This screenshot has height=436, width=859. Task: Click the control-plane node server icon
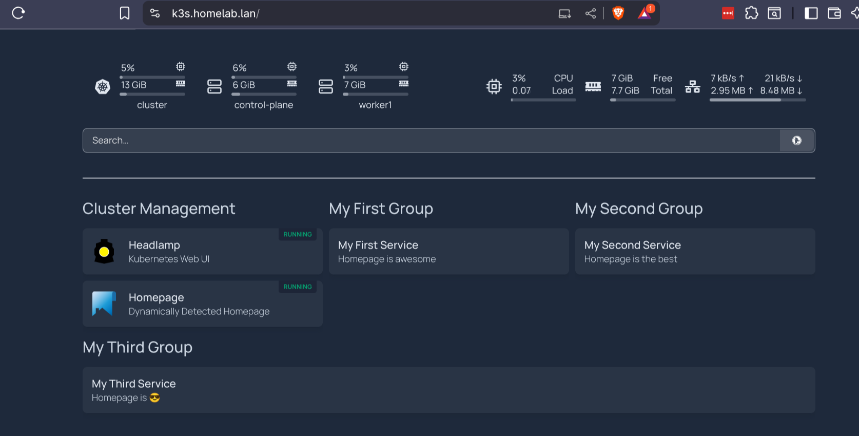tap(214, 87)
